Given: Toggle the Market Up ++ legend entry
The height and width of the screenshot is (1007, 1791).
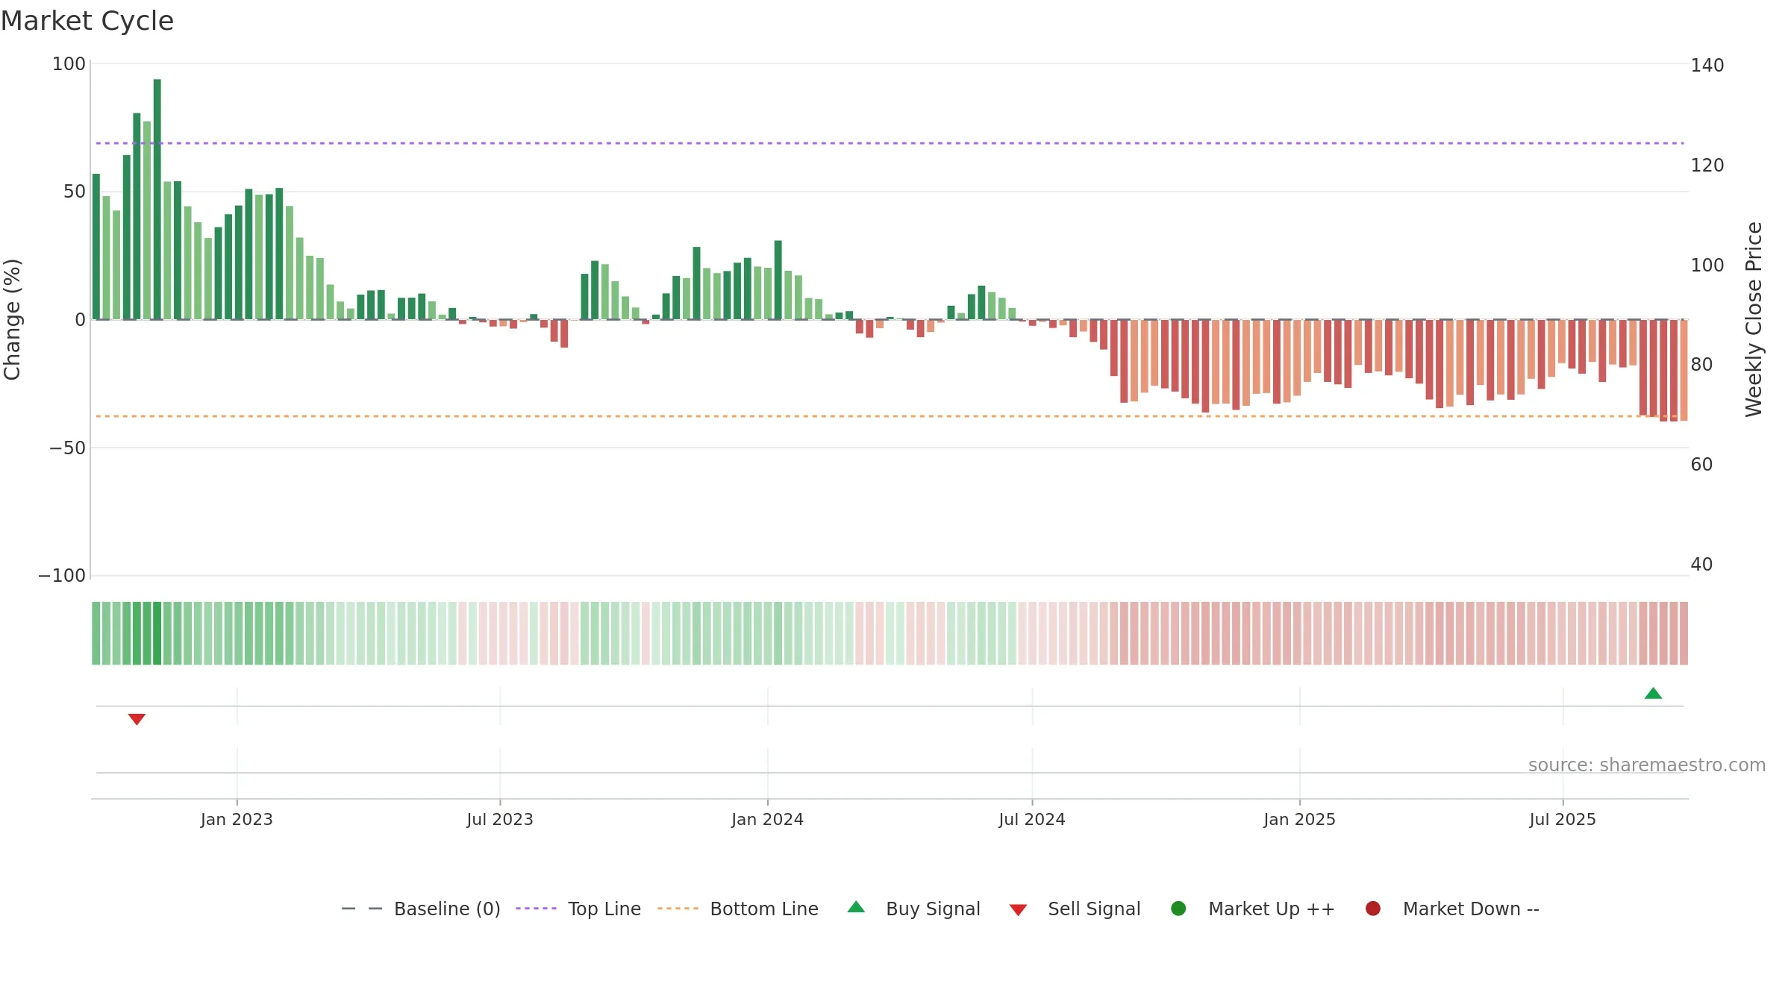Looking at the screenshot, I should click(1253, 909).
